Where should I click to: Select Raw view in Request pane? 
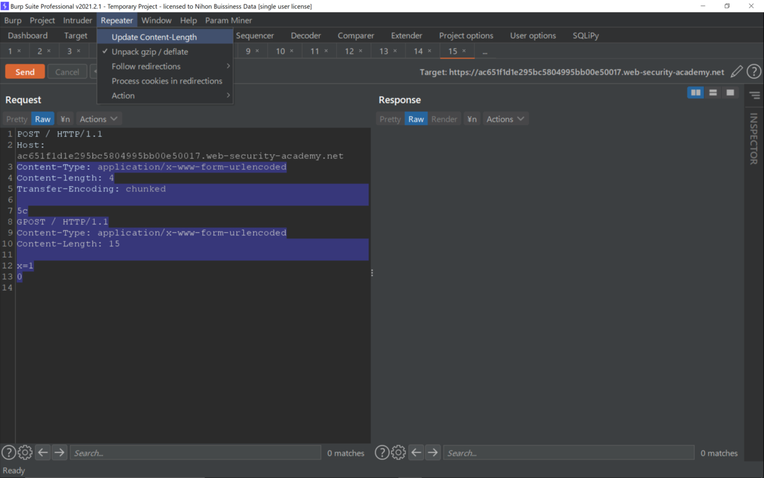[43, 119]
